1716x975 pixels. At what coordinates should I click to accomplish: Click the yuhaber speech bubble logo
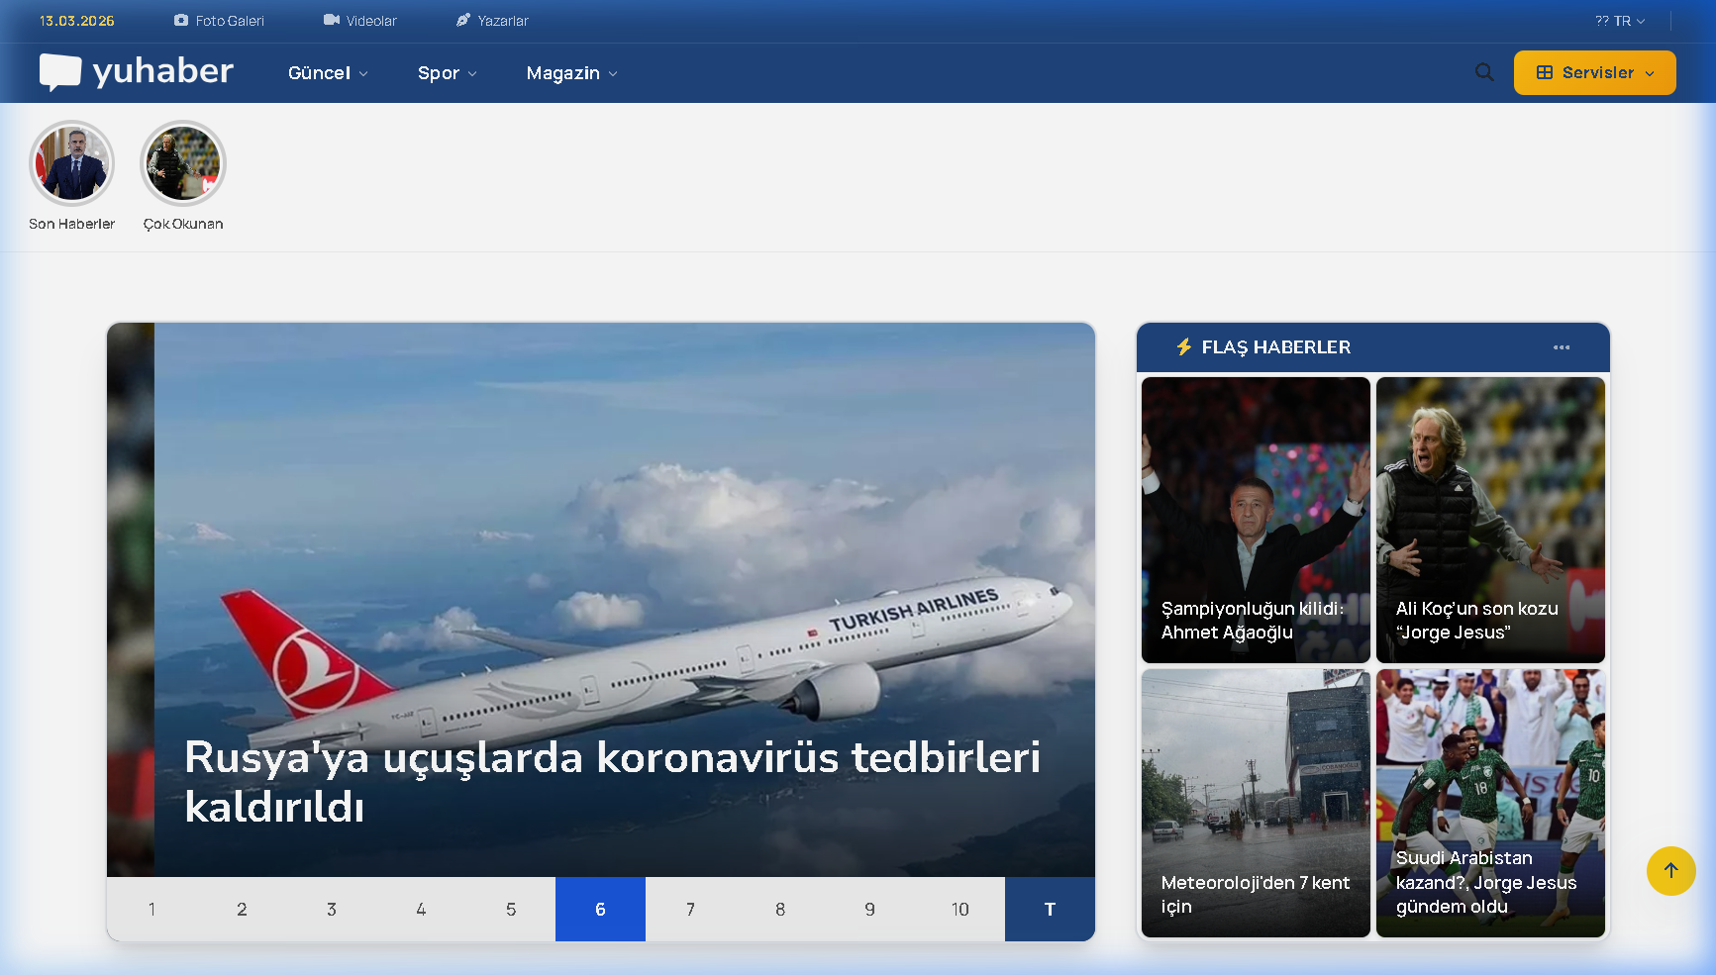tap(60, 72)
